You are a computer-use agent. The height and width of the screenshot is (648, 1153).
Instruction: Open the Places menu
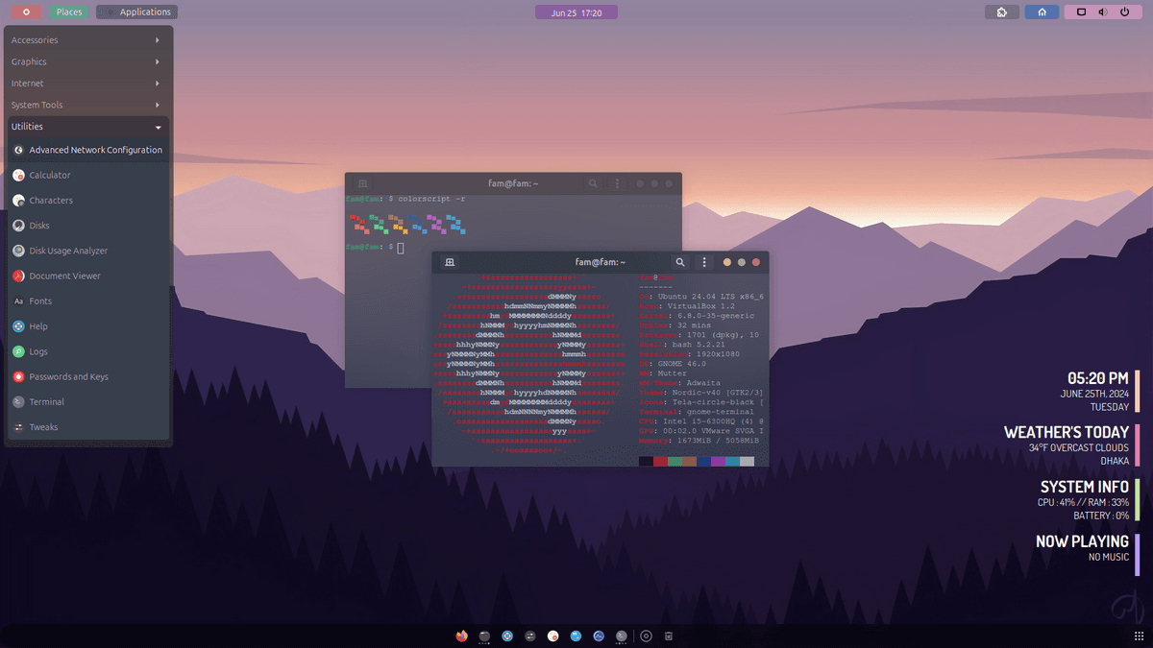[69, 12]
